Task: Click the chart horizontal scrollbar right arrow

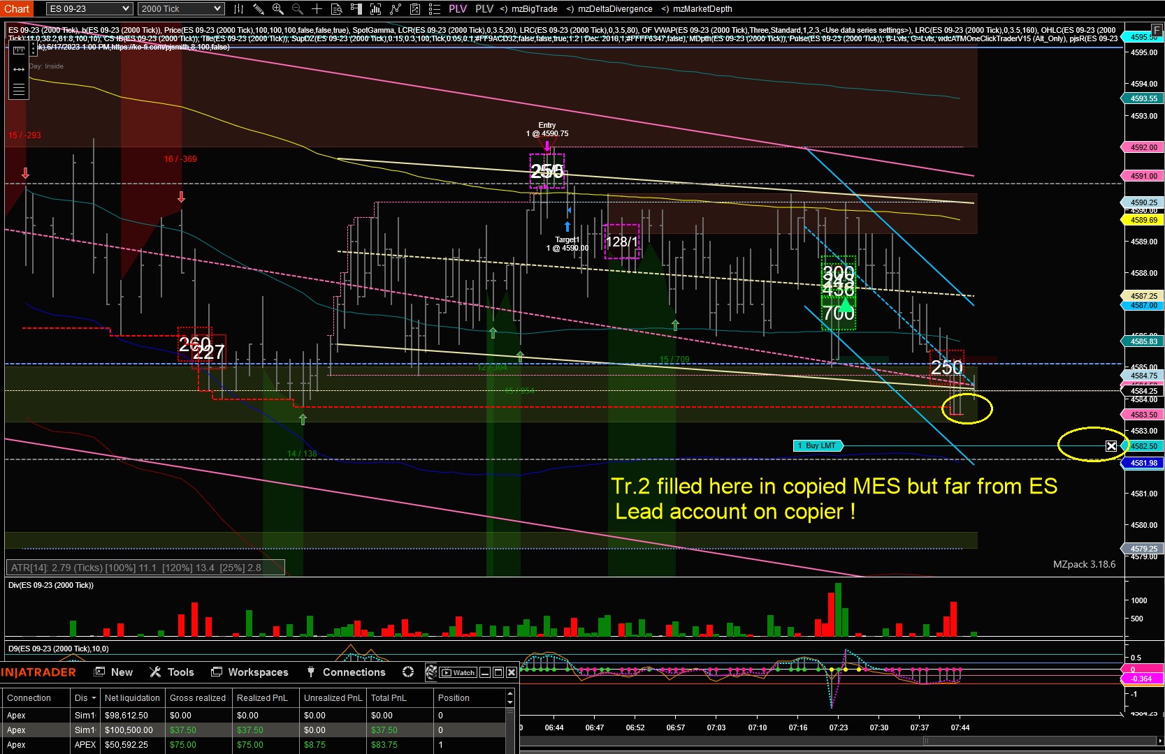Action: coord(1159,741)
